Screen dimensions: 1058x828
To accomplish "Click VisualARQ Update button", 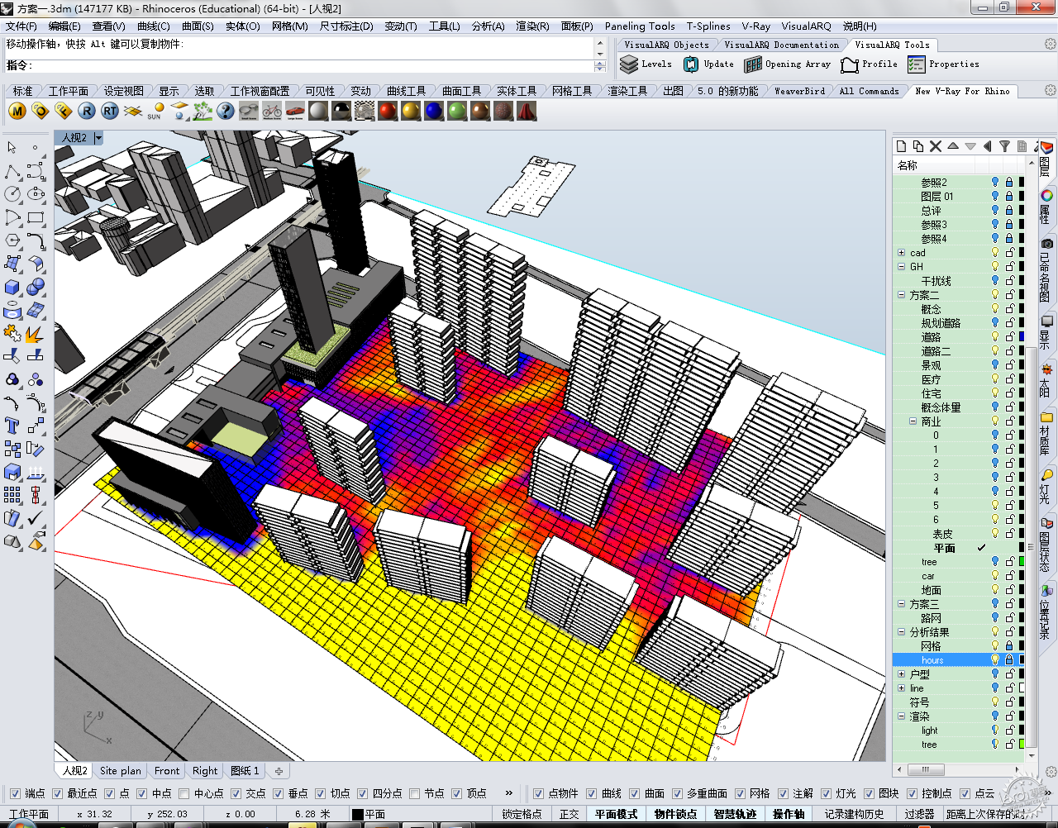I will pyautogui.click(x=709, y=64).
